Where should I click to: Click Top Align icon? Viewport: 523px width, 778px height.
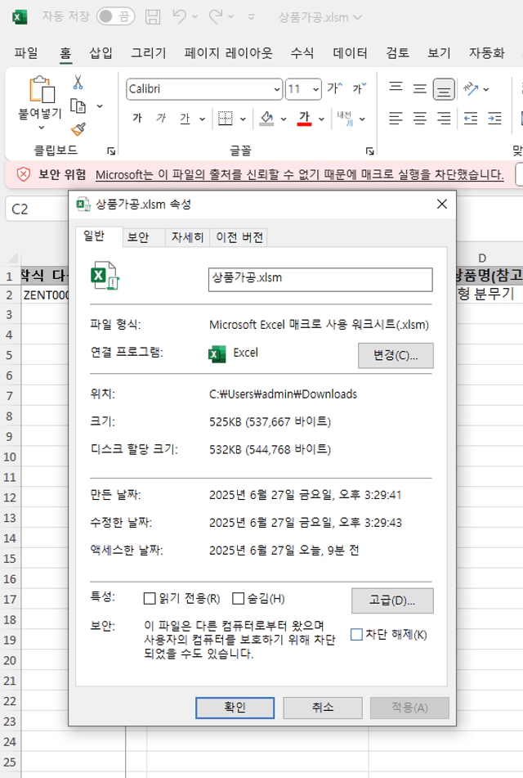tap(396, 88)
